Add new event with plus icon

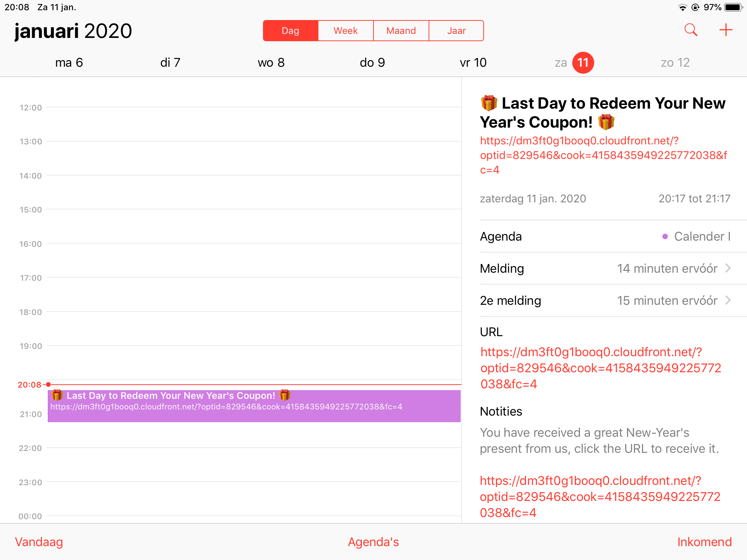click(726, 30)
